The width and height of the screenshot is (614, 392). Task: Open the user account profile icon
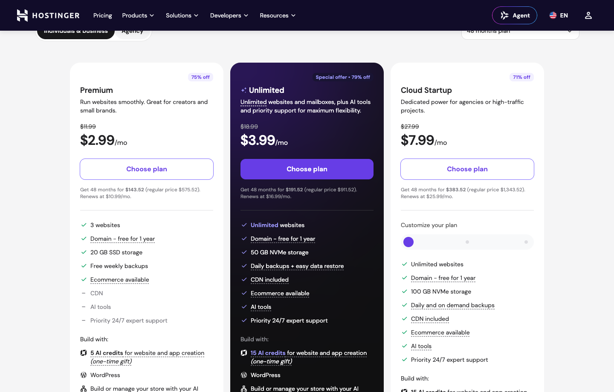588,15
